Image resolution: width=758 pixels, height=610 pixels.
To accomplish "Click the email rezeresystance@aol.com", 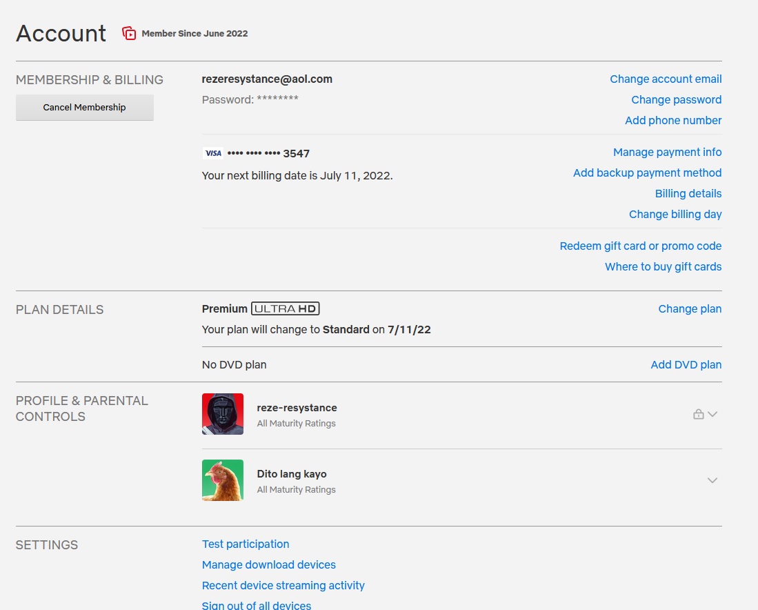I will (267, 79).
